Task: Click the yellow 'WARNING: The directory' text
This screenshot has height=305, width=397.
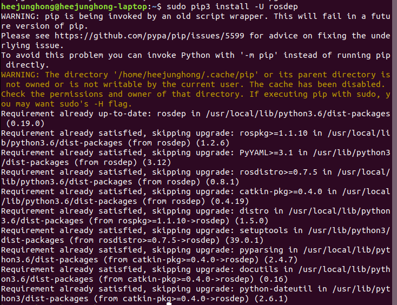Action: tap(55, 75)
